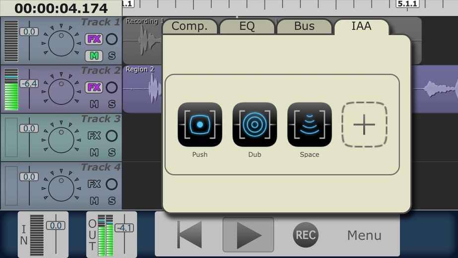The height and width of the screenshot is (258, 458).
Task: Solo Track 2
Action: tap(112, 104)
